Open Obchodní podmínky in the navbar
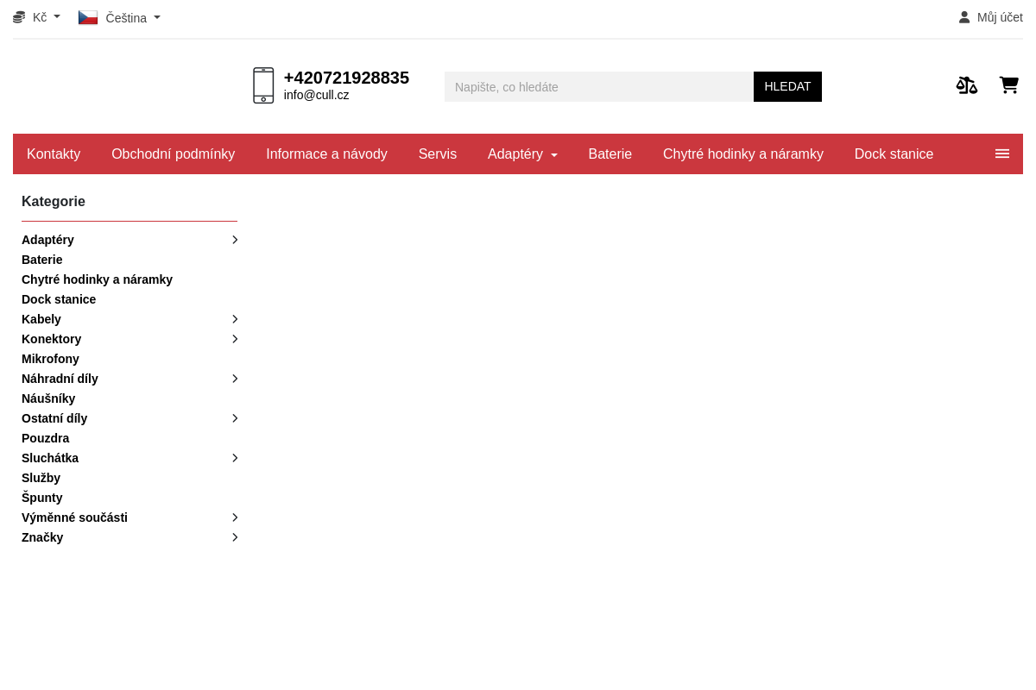Image resolution: width=1036 pixels, height=690 pixels. click(x=174, y=154)
